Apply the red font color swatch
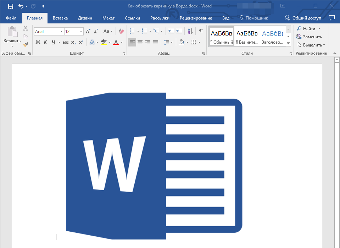 [x=116, y=42]
